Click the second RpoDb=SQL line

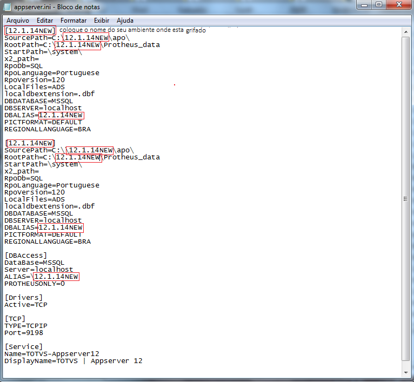(23, 178)
